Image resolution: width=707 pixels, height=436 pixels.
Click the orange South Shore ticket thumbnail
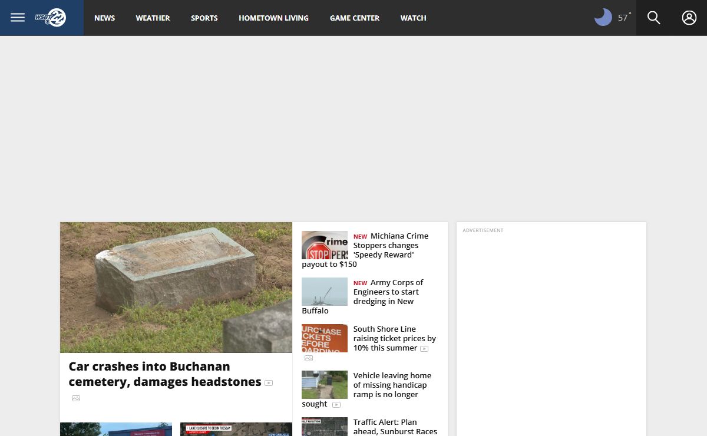pyautogui.click(x=325, y=338)
